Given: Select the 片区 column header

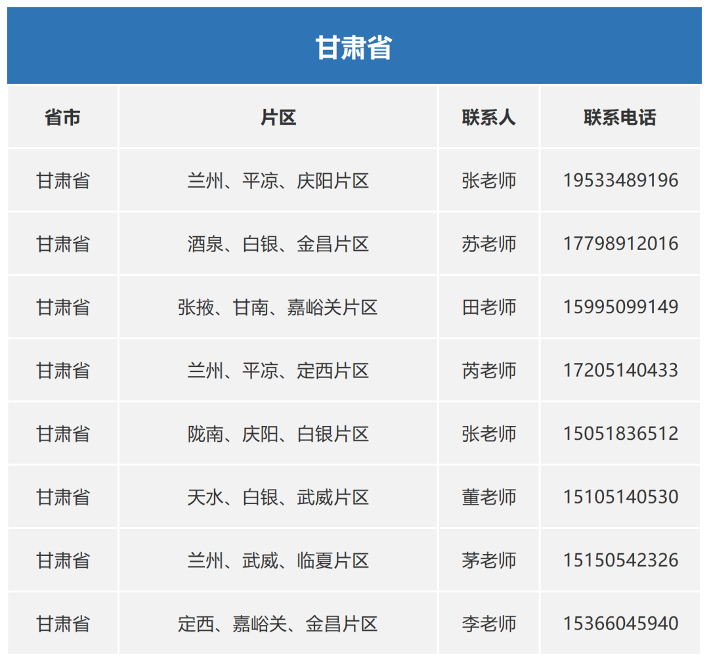Looking at the screenshot, I should point(278,117).
